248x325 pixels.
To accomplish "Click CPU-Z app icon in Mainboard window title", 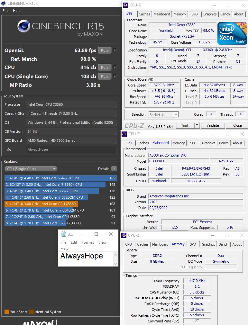I will point(124,134).
